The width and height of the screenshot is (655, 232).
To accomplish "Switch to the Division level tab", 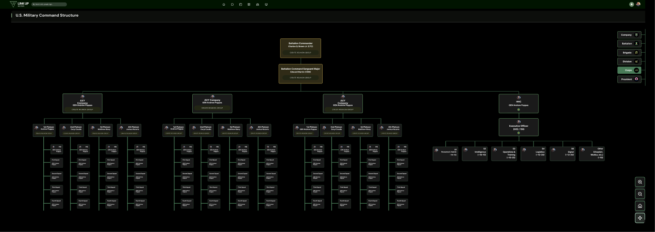I will click(x=629, y=62).
